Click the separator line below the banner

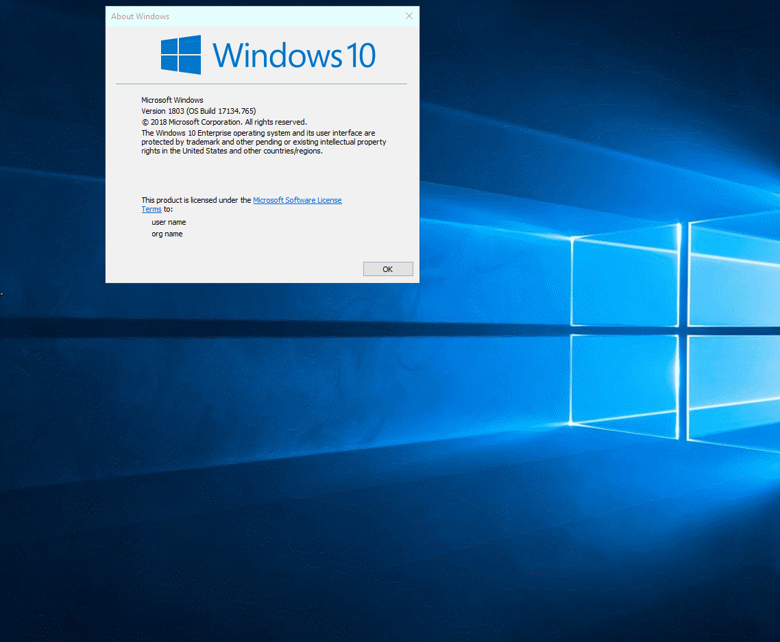tap(261, 84)
